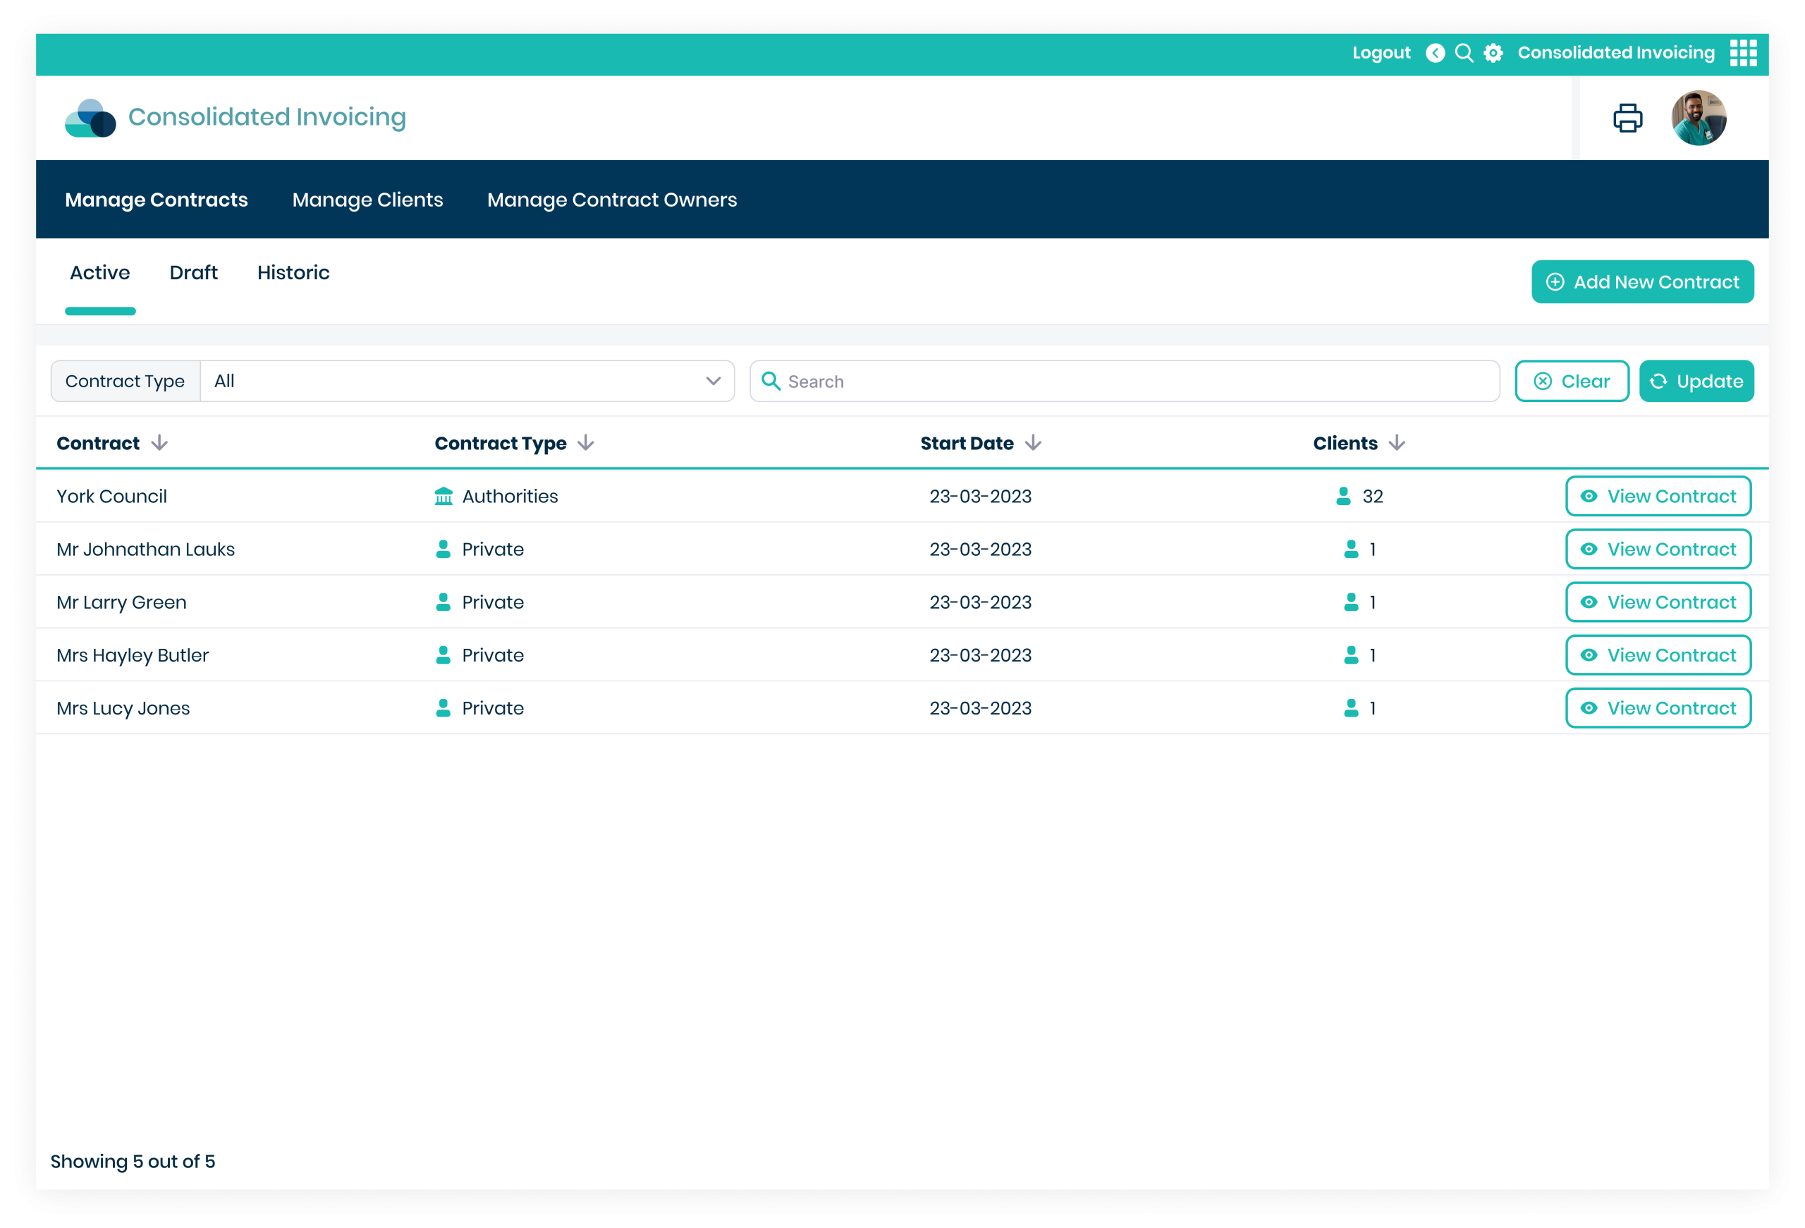The width and height of the screenshot is (1805, 1228).
Task: View Contract for York Council
Action: point(1658,497)
